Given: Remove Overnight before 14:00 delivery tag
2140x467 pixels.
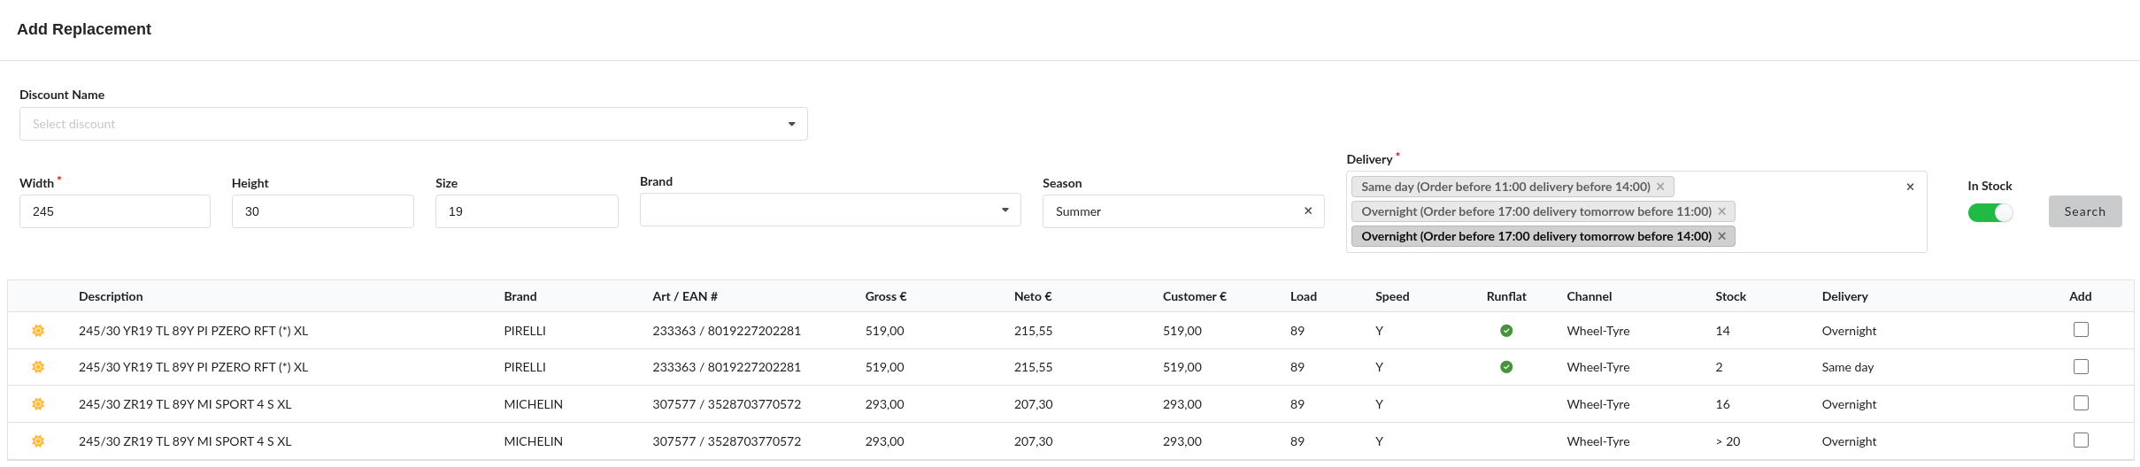Looking at the screenshot, I should [1721, 236].
